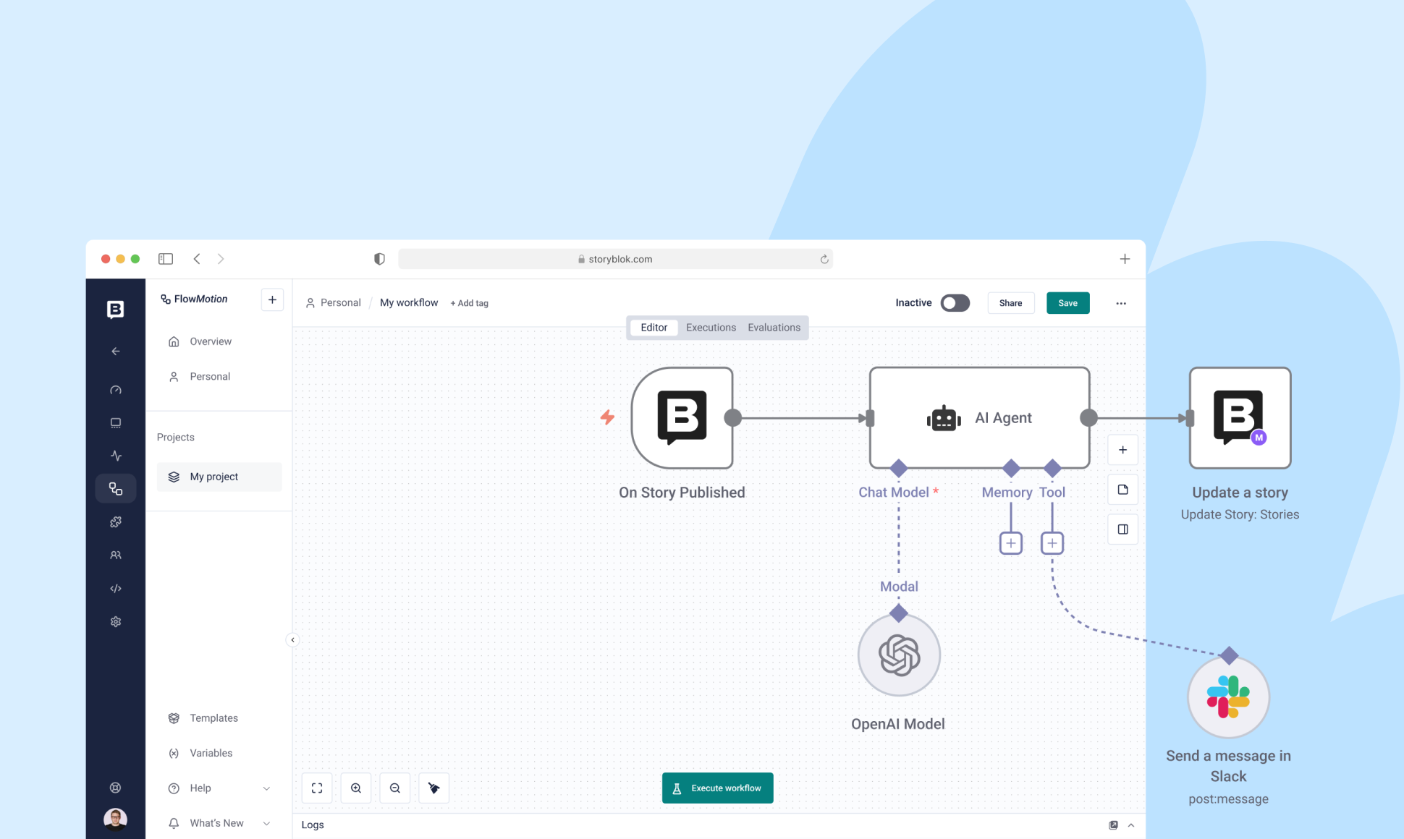
Task: Zoom in on the workflow canvas
Action: click(x=356, y=788)
